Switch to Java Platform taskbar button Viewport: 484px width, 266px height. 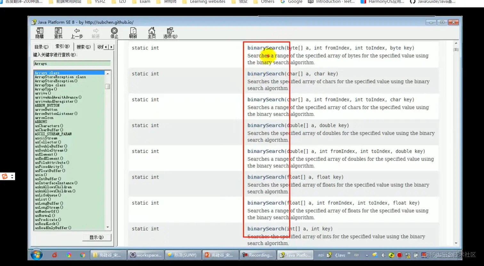tap(294, 255)
